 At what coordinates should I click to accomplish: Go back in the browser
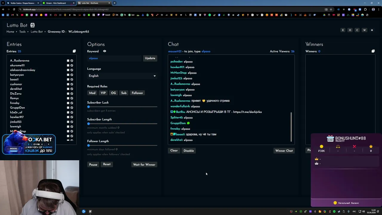pyautogui.click(x=3, y=9)
